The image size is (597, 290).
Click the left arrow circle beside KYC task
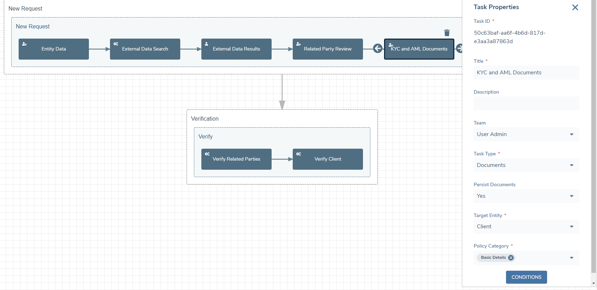point(377,48)
